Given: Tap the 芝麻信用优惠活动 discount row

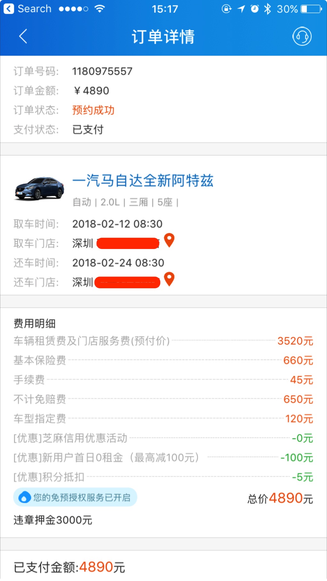Looking at the screenshot, I should (x=163, y=438).
